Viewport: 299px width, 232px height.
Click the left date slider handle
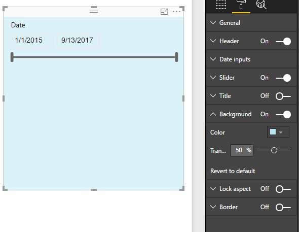pyautogui.click(x=12, y=57)
